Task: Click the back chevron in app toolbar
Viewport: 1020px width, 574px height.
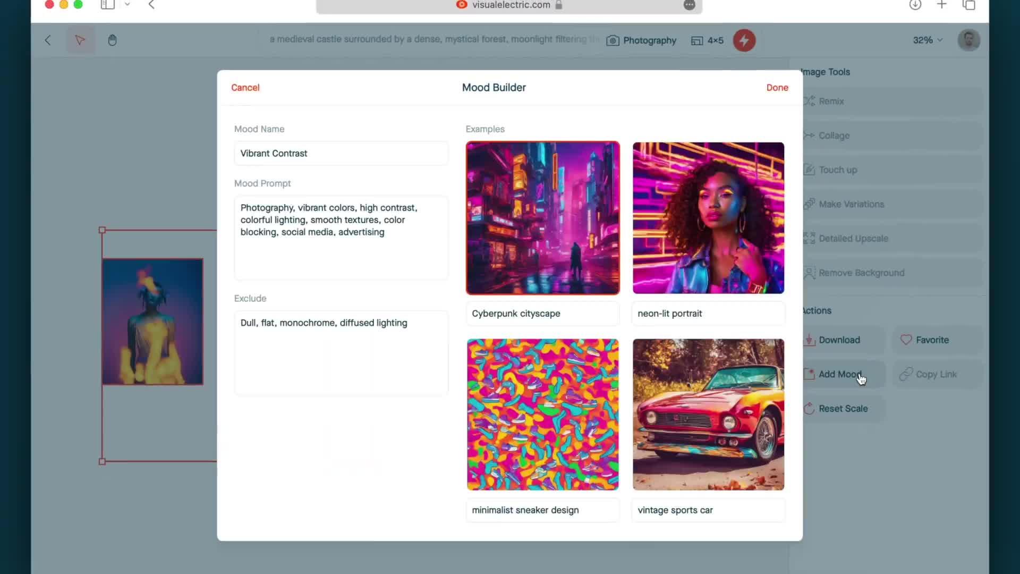Action: [48, 40]
